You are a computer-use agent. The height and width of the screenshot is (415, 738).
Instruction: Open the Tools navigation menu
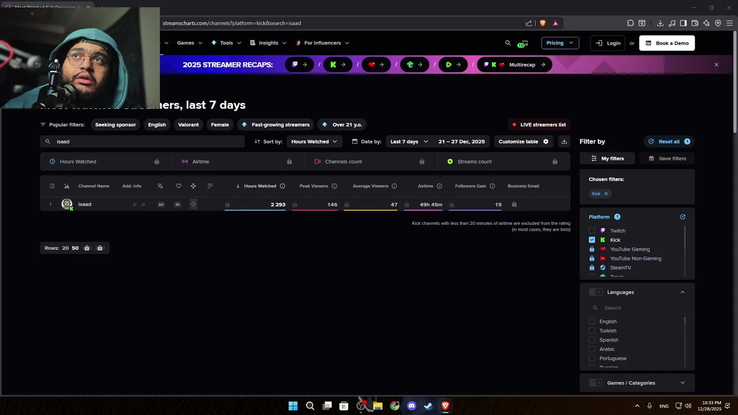click(x=226, y=43)
